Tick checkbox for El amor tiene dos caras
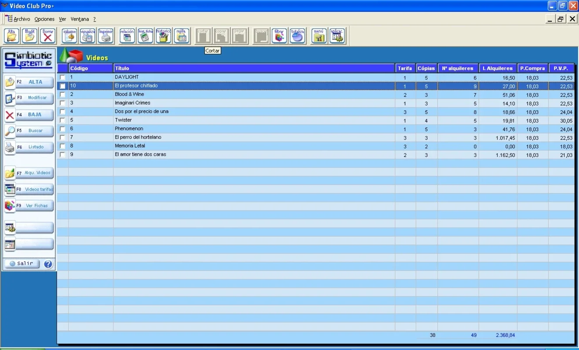The width and height of the screenshot is (579, 350). click(63, 155)
